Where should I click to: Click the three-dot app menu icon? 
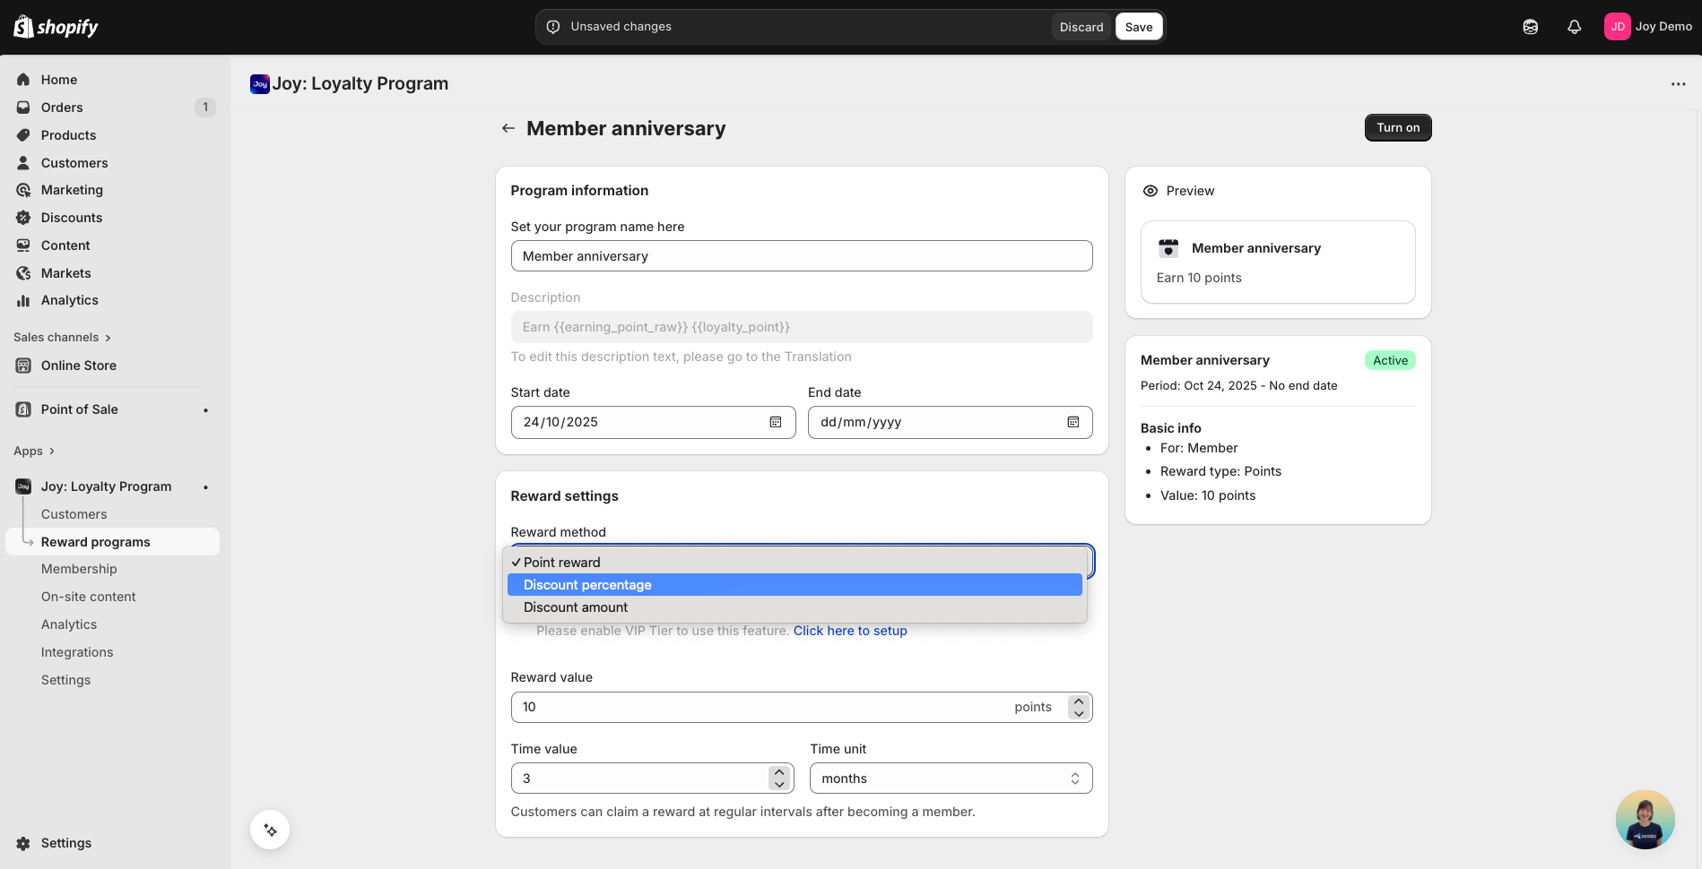[1678, 84]
